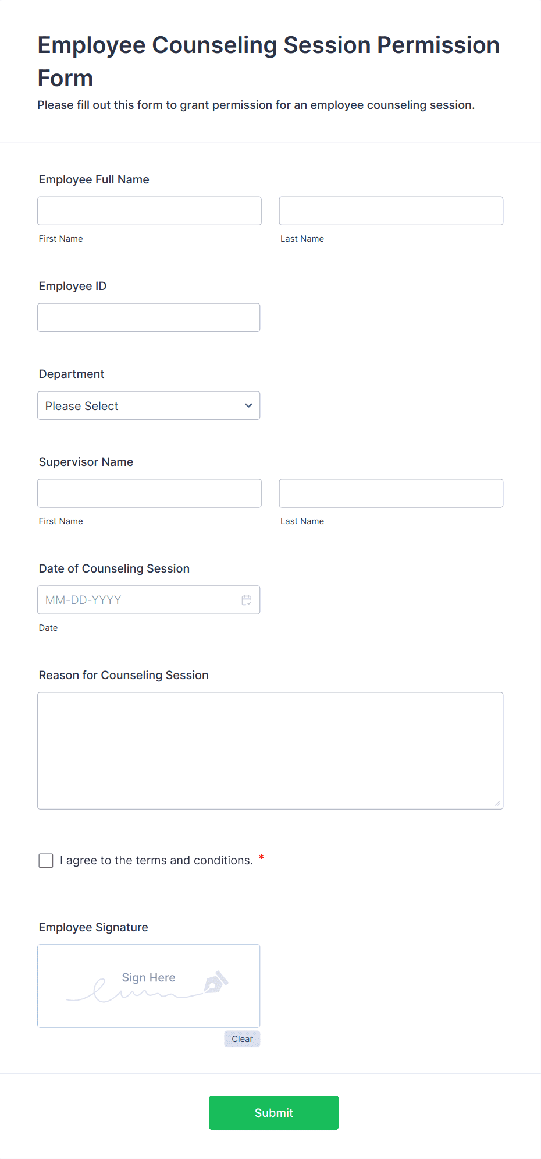Open the Department dropdown

(149, 405)
